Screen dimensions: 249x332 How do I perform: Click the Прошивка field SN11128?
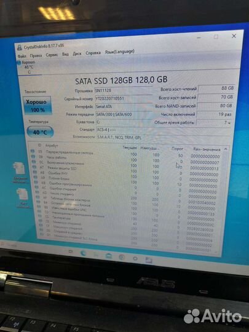point(123,90)
